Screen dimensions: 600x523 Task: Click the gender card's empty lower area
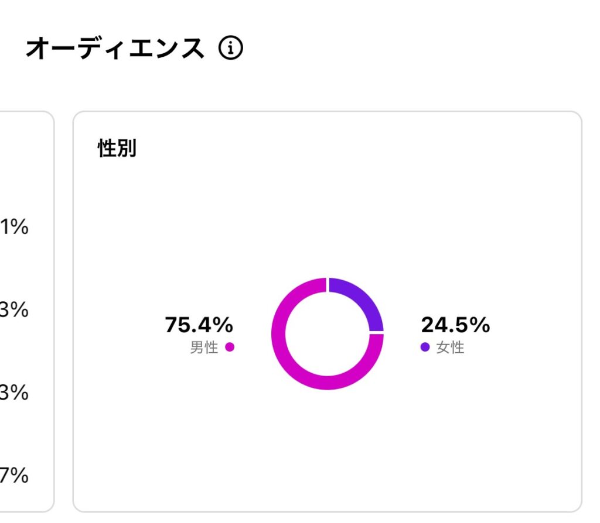point(327,451)
